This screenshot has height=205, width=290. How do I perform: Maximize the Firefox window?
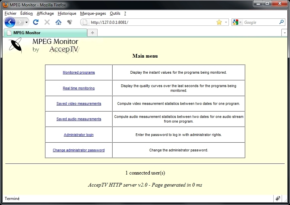pyautogui.click(x=267, y=4)
